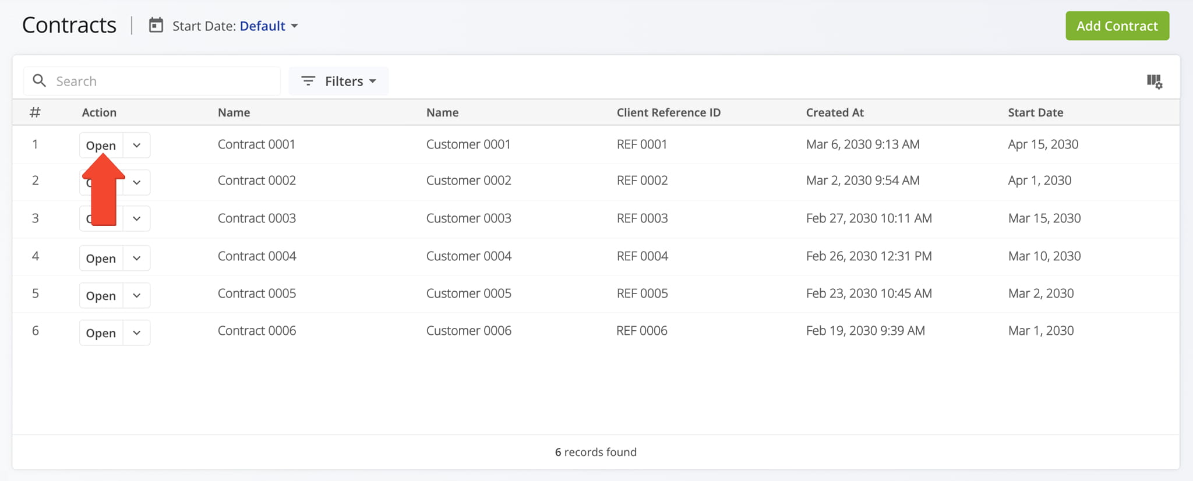
Task: Expand action chevron for Contract 0004
Action: pyautogui.click(x=137, y=258)
